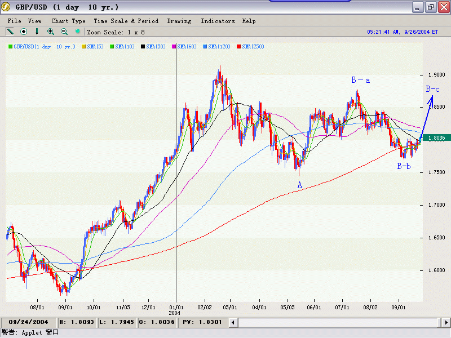Click the B-a wave annotation
Screen dimensions: 451x338
(x=361, y=80)
